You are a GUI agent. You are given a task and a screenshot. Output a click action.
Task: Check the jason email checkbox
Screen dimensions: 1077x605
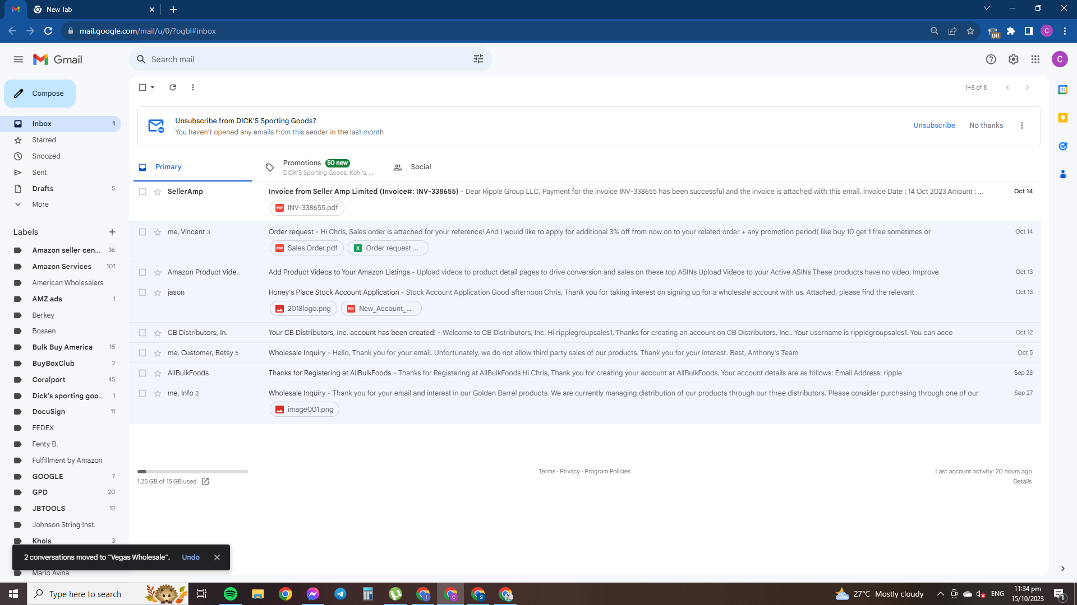pyautogui.click(x=142, y=293)
